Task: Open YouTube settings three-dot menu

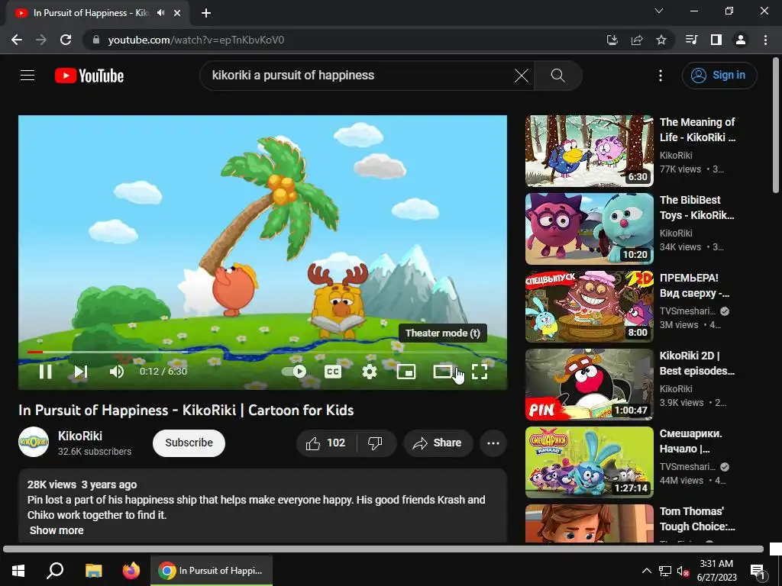Action: click(x=661, y=76)
